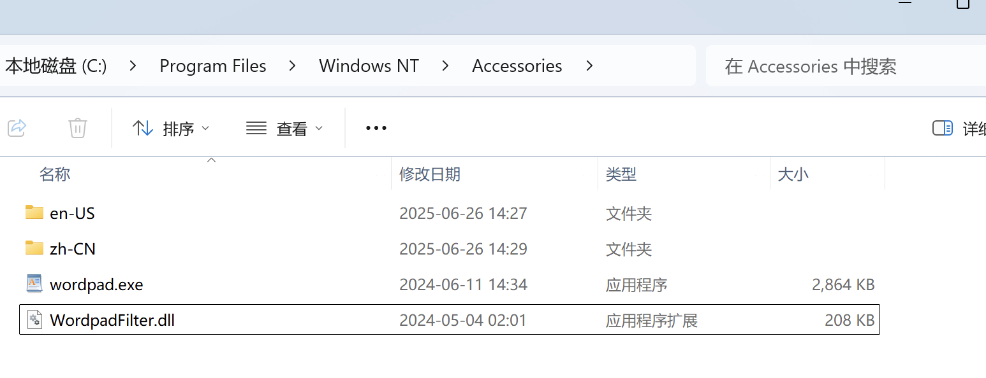Navigate to Program Files breadcrumb
This screenshot has width=986, height=378.
pyautogui.click(x=213, y=66)
